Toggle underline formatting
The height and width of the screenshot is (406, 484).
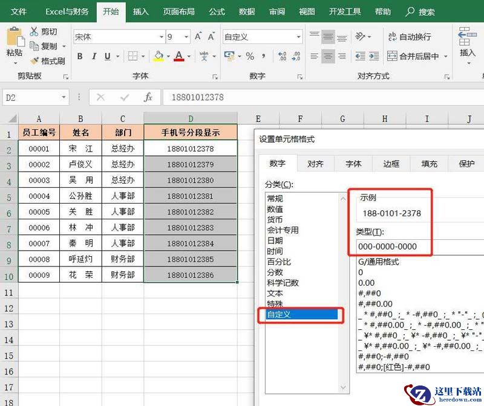[108, 56]
